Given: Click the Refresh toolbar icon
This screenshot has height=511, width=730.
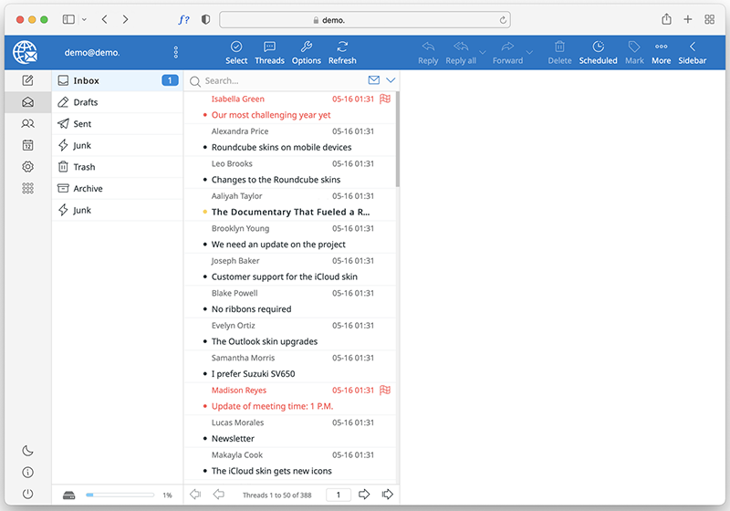Looking at the screenshot, I should [x=342, y=52].
